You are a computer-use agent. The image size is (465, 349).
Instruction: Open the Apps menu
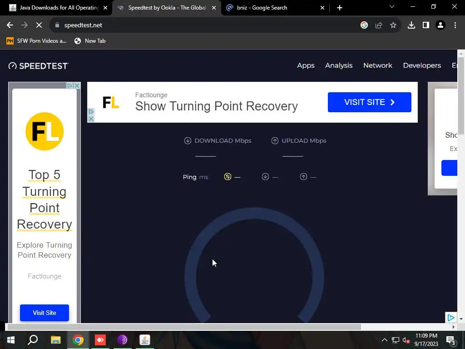306,65
